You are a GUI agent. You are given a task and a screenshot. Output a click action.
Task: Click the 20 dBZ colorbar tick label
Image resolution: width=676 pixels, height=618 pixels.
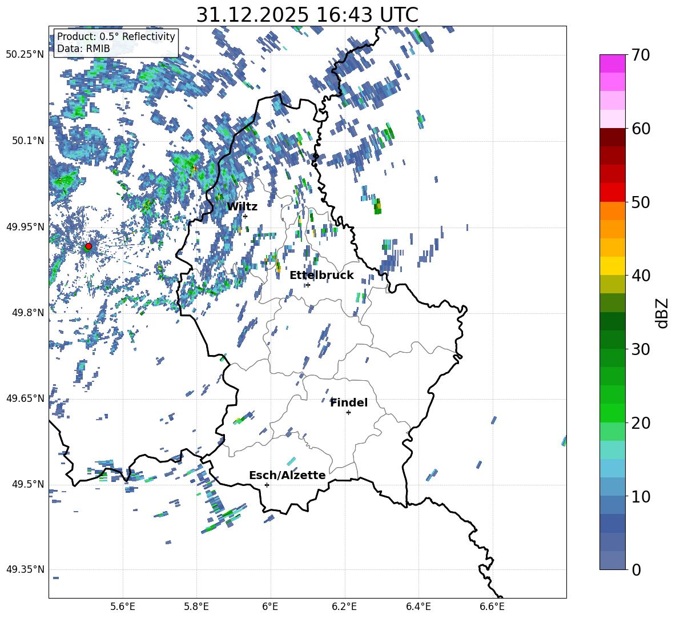pyautogui.click(x=641, y=423)
